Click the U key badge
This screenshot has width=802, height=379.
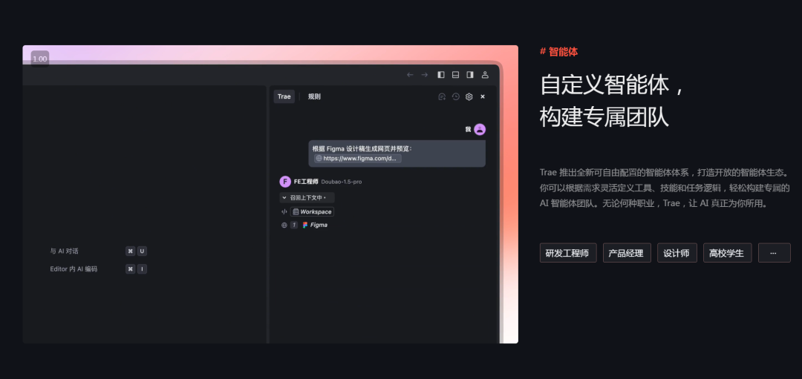click(x=142, y=251)
